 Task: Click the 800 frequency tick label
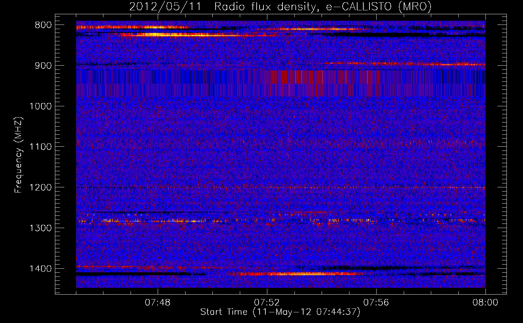(x=43, y=25)
